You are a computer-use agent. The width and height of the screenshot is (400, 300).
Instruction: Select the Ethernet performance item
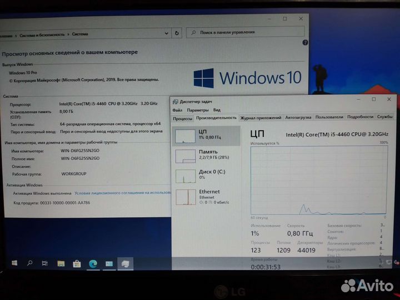tap(206, 197)
